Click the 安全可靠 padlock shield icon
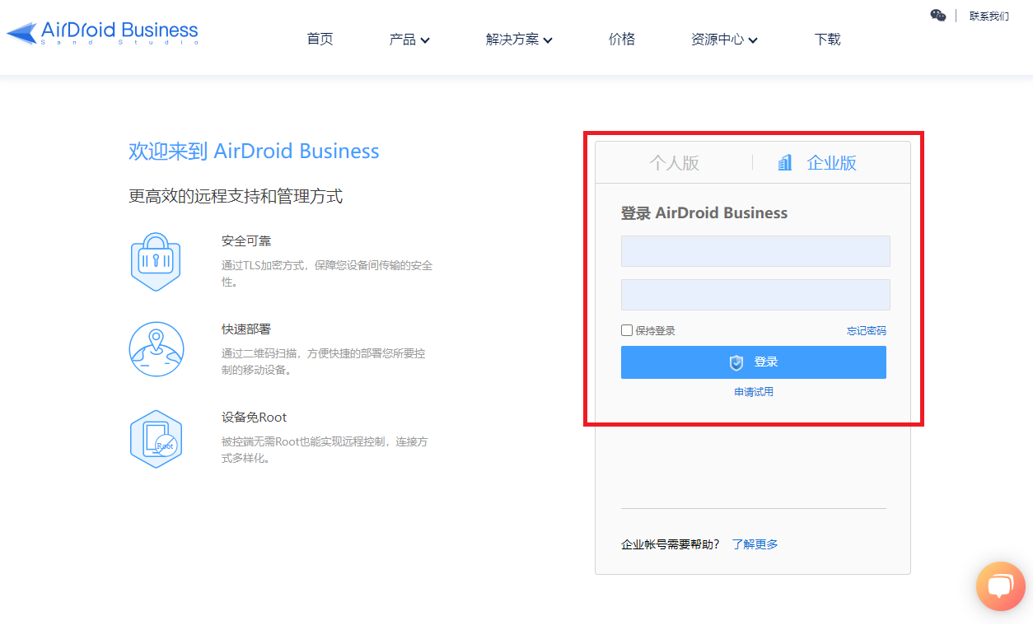 tap(156, 262)
